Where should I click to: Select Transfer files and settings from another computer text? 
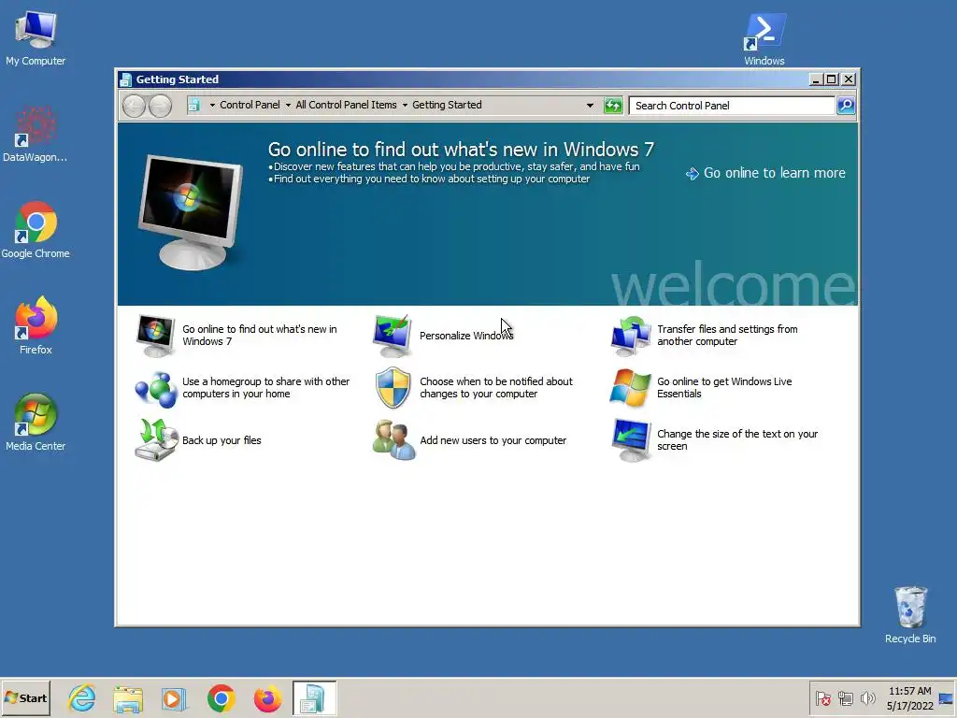727,336
